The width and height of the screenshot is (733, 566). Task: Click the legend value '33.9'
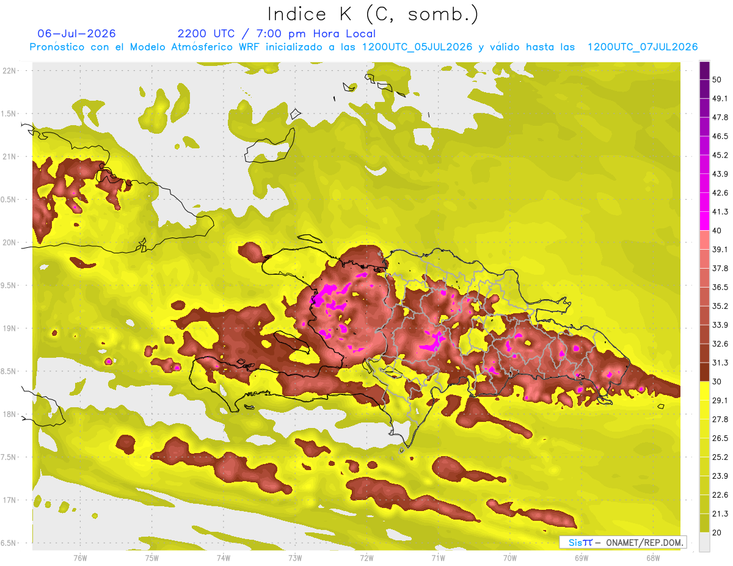click(x=720, y=325)
